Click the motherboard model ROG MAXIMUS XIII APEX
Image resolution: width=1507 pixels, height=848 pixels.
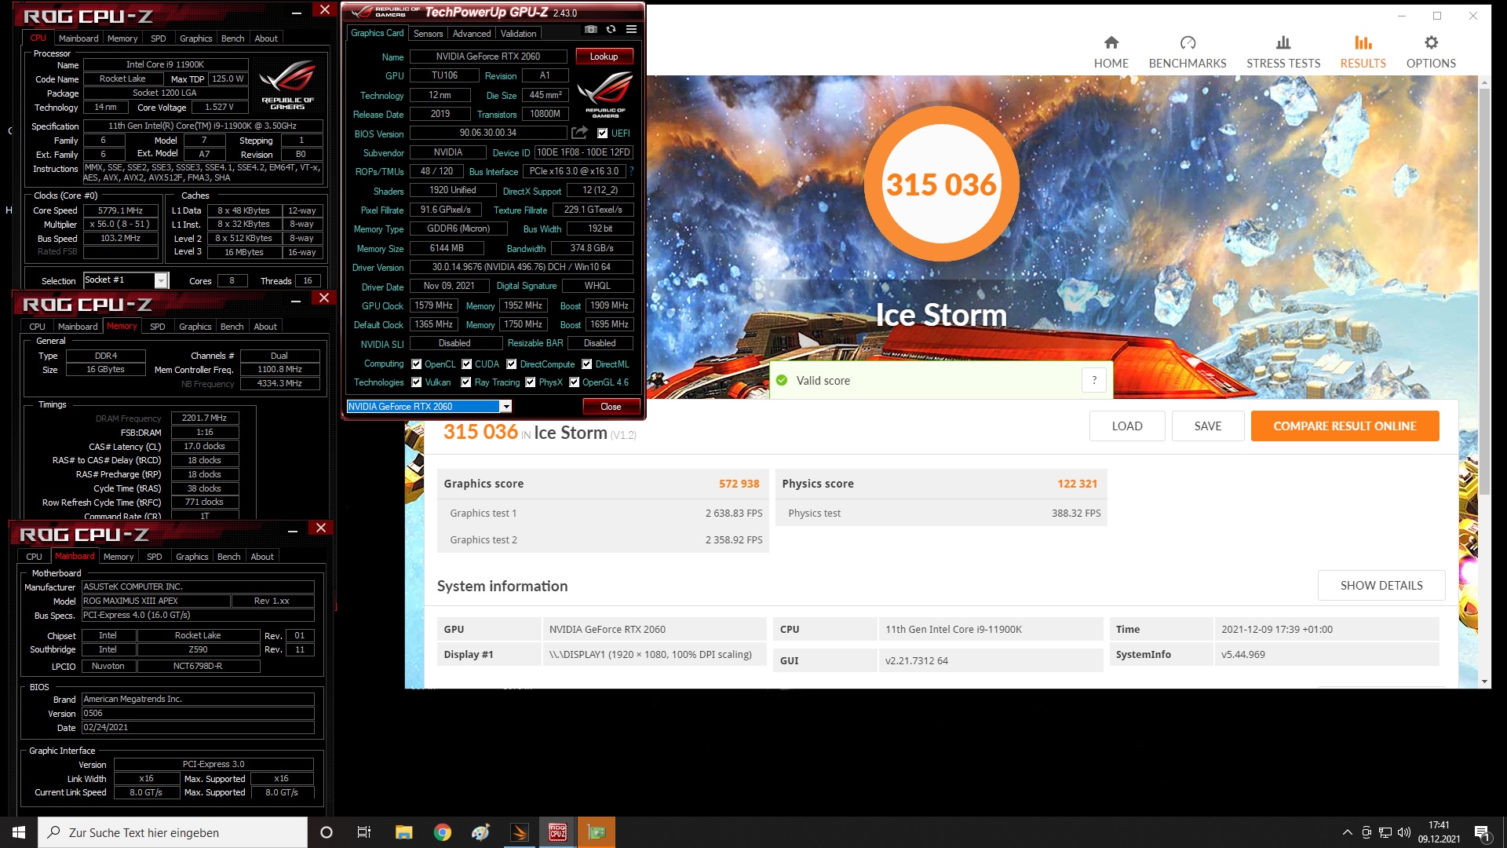click(x=156, y=601)
